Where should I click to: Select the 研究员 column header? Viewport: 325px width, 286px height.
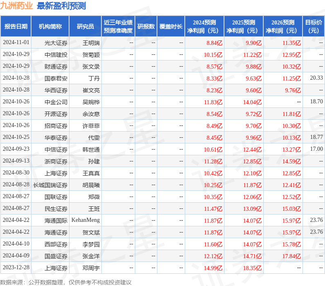(x=85, y=27)
